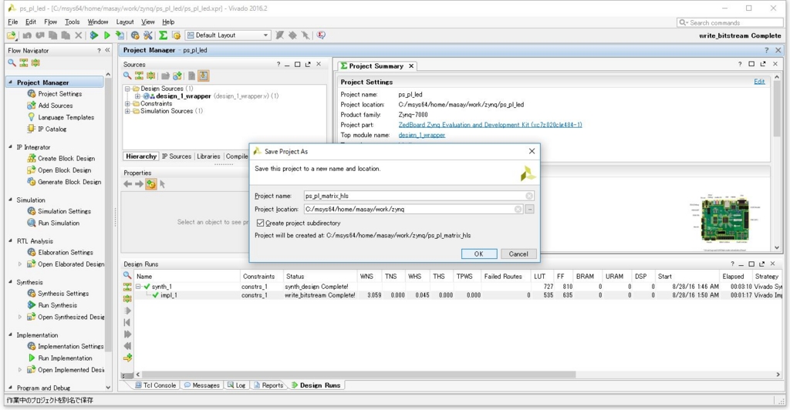Click the search icon in Sources panel

coord(127,76)
